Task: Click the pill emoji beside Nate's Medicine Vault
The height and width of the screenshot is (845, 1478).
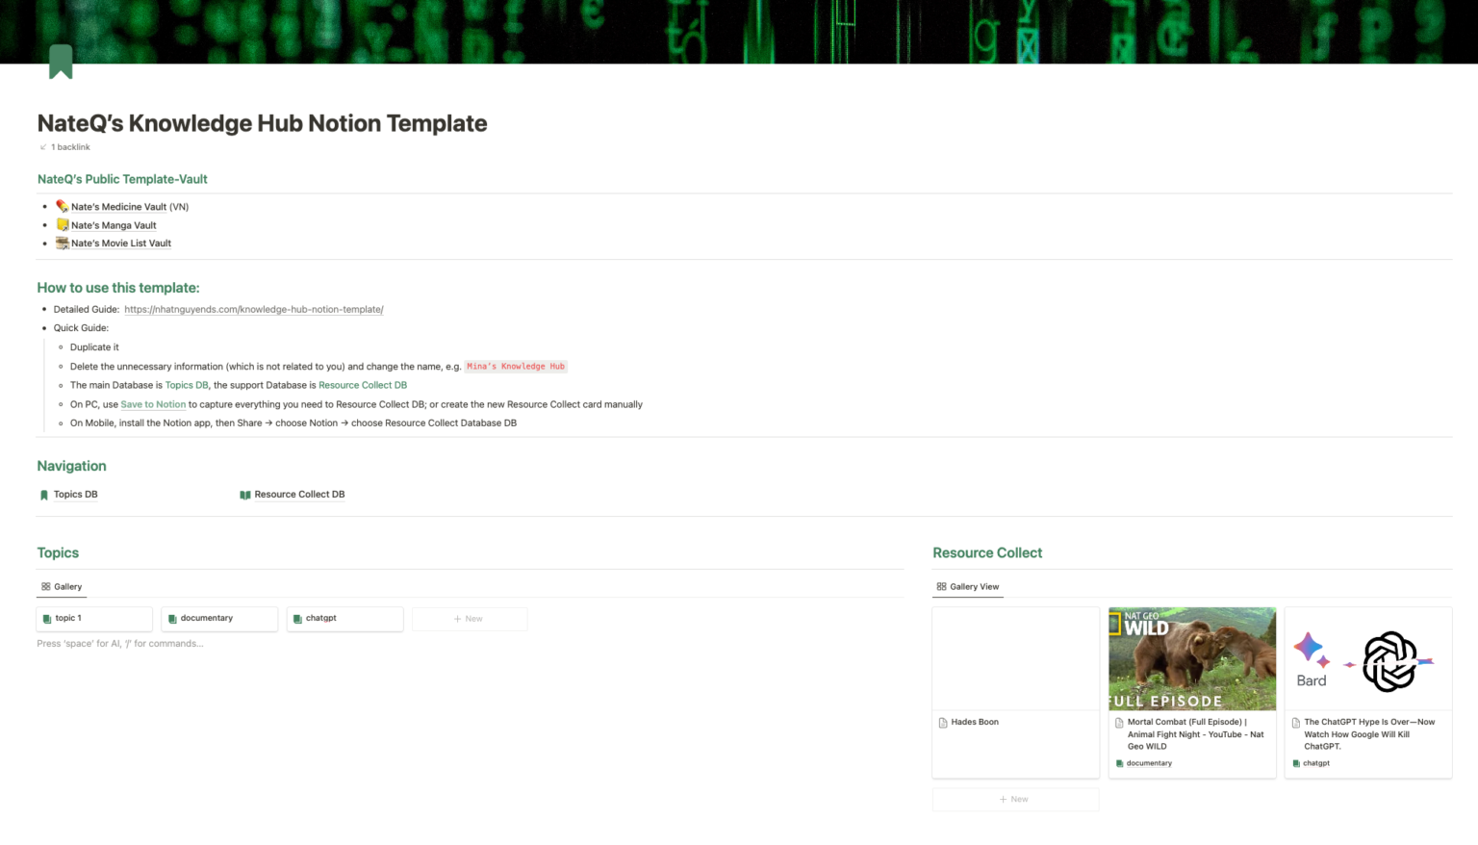Action: 62,206
